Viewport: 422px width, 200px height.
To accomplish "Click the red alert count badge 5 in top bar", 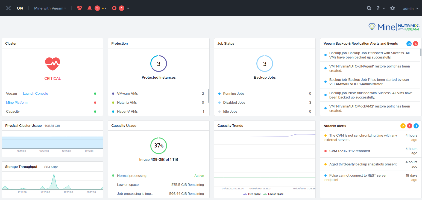I will click(x=97, y=8).
